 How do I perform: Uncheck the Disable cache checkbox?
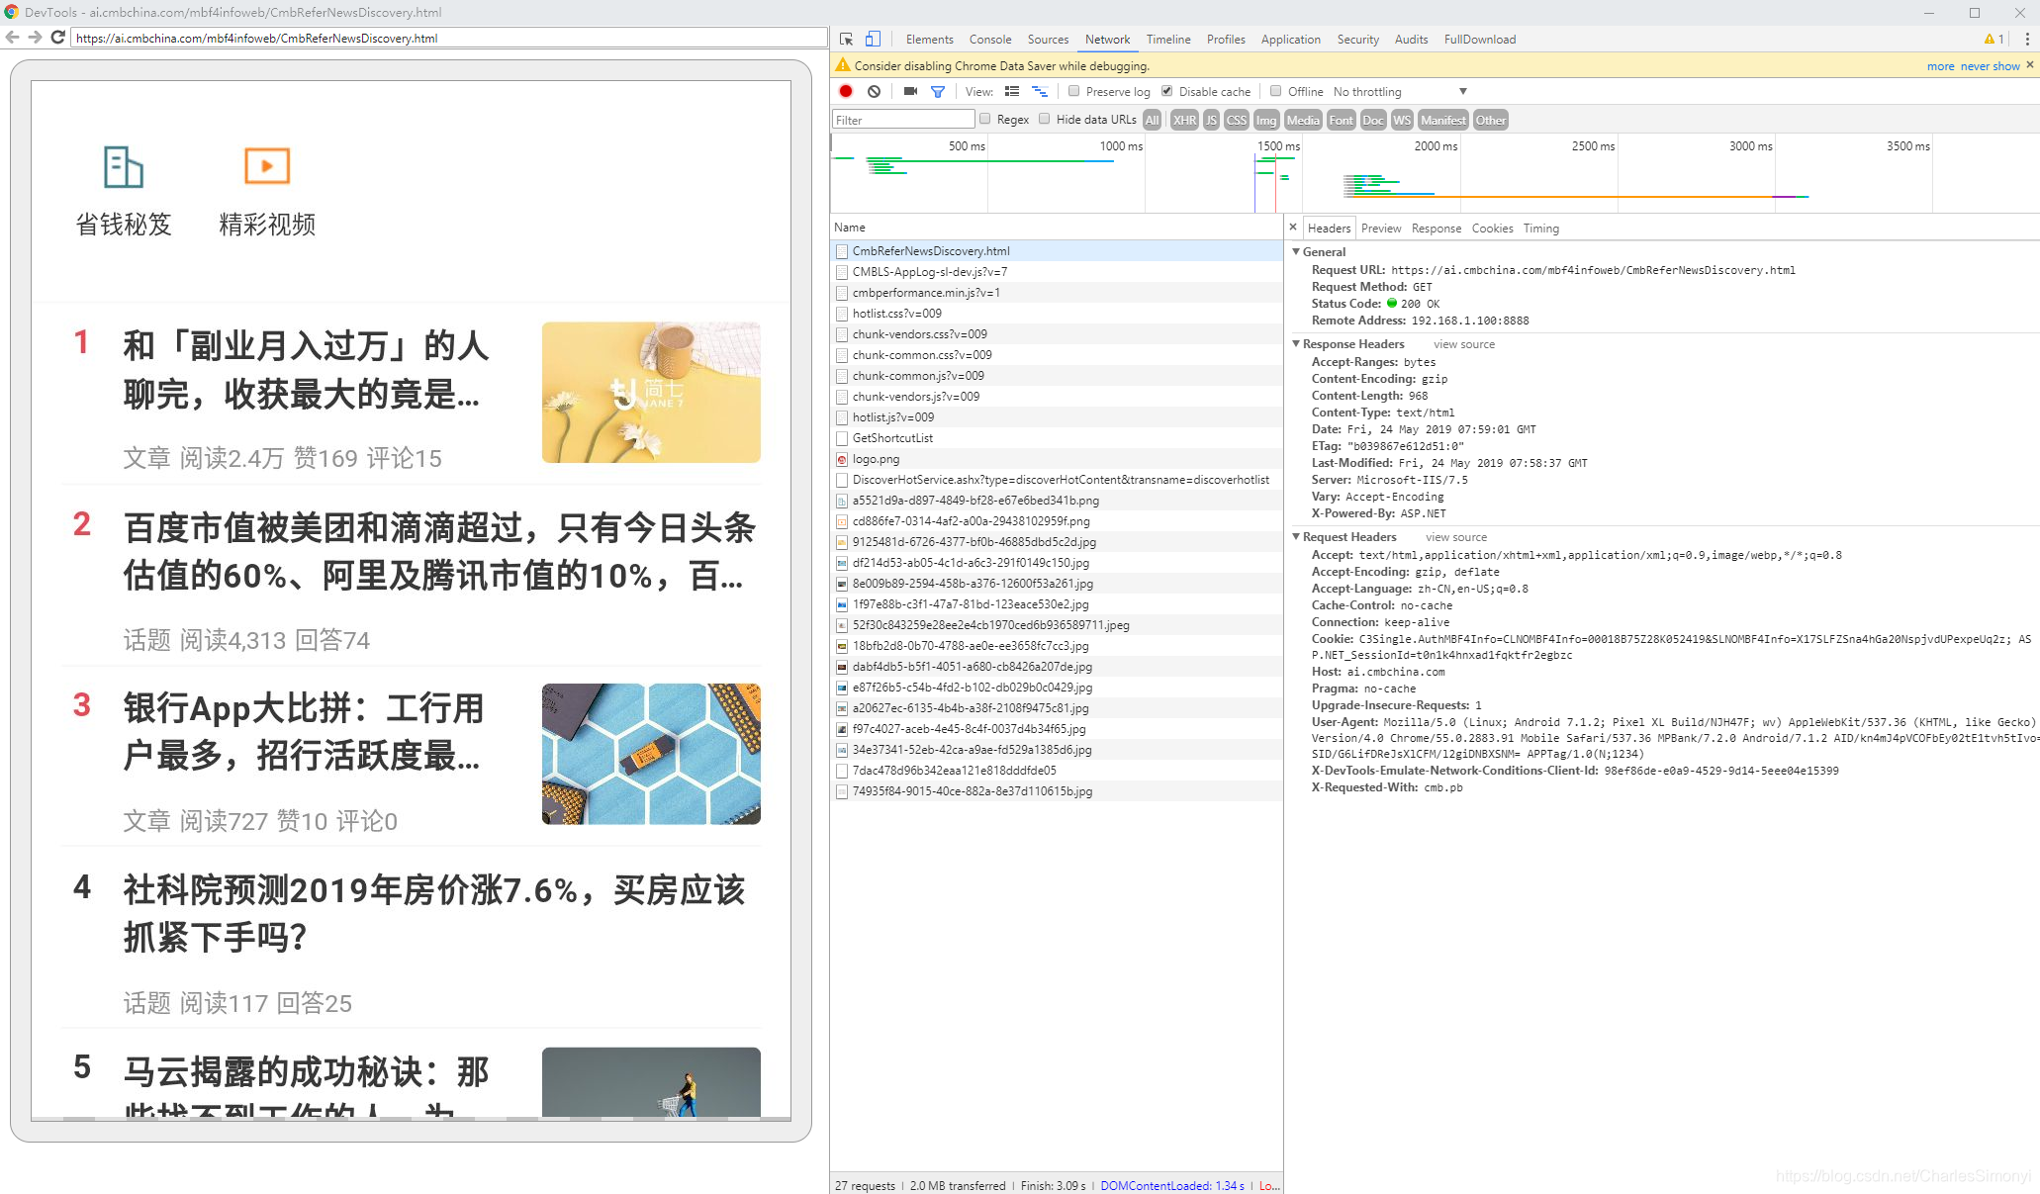(x=1166, y=91)
